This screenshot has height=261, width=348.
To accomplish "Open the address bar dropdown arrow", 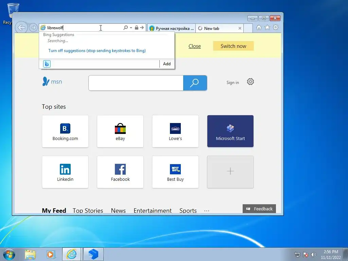I will click(x=131, y=28).
